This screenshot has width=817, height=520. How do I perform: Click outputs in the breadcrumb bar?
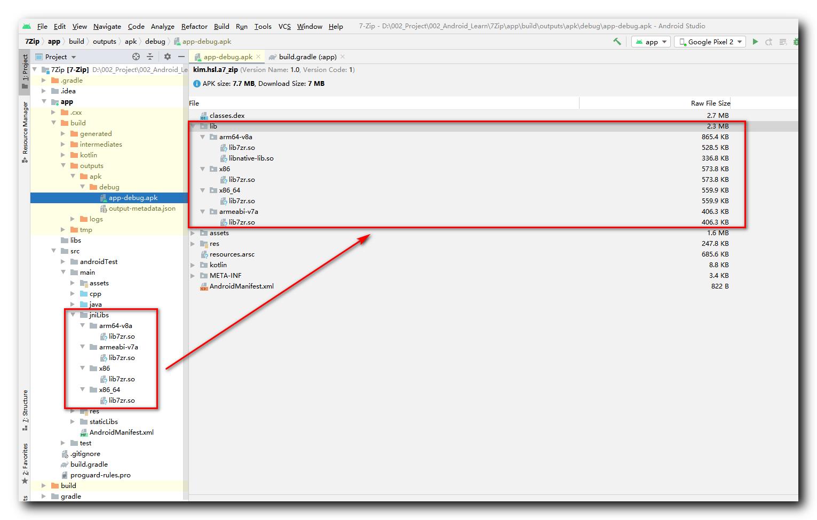point(105,41)
